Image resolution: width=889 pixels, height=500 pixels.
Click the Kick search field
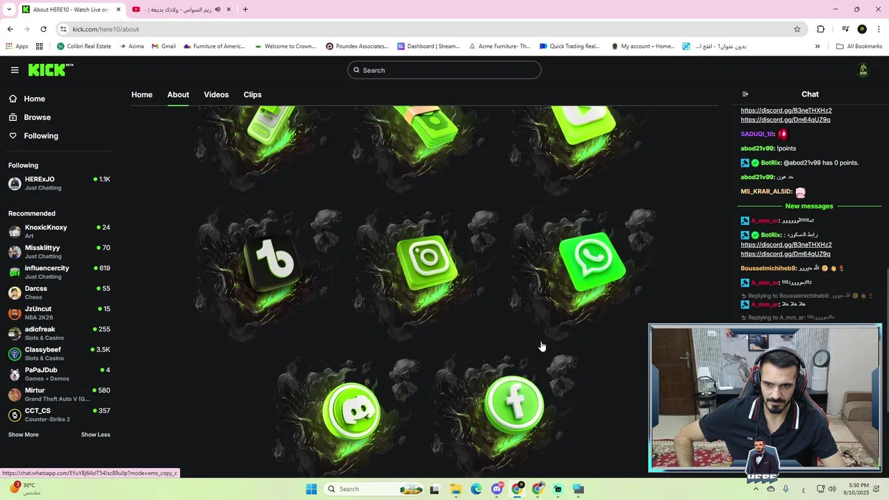tap(444, 70)
